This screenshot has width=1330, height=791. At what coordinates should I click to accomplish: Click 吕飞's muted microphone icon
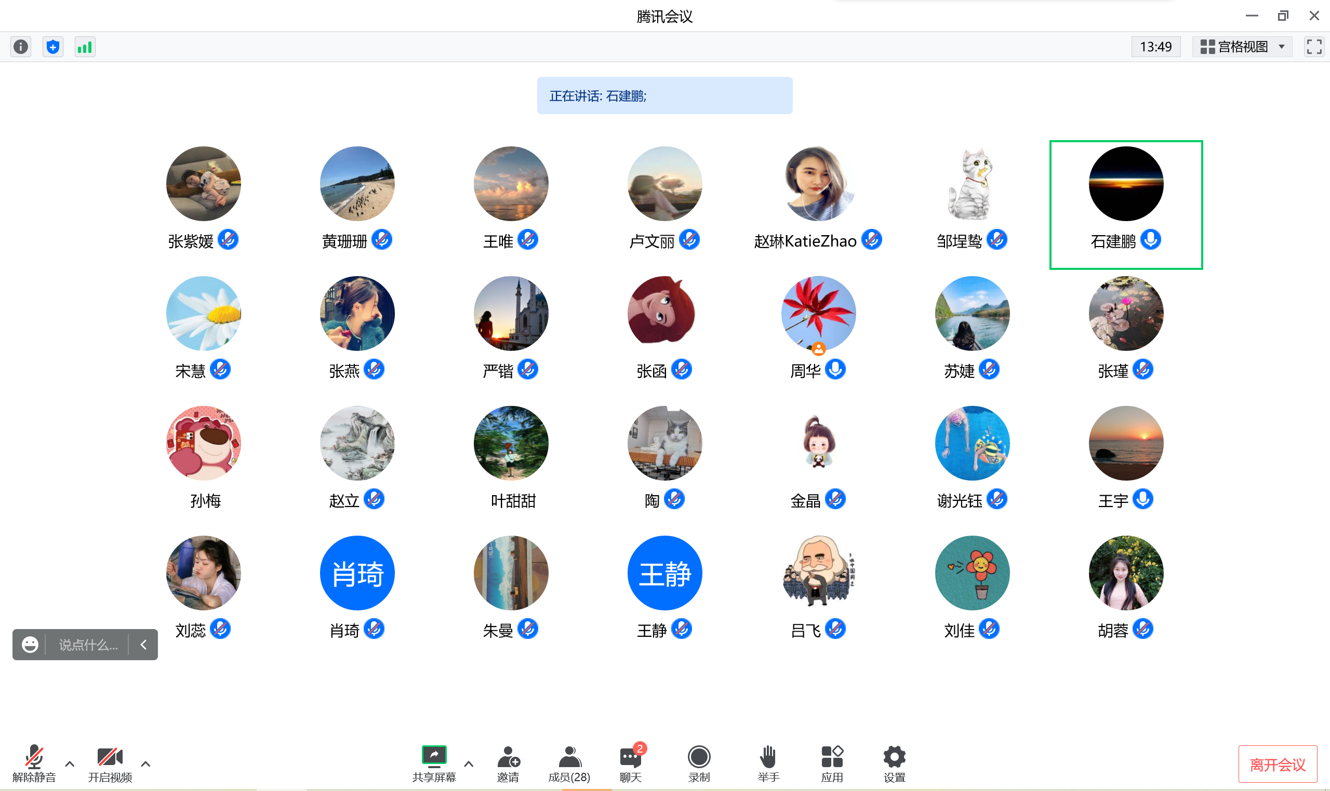[835, 630]
